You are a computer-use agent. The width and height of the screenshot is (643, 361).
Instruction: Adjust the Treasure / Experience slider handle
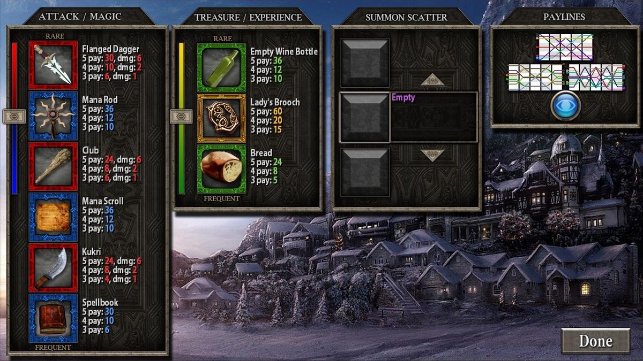click(182, 116)
